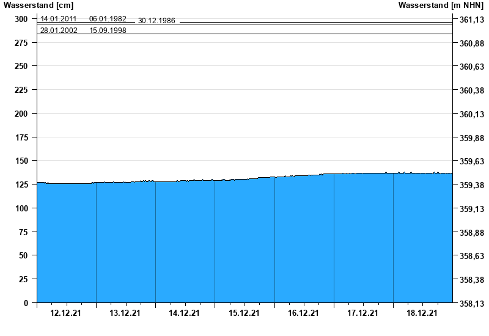Select the 15.09.1998 marker label
The height and width of the screenshot is (336, 489).
tap(108, 30)
